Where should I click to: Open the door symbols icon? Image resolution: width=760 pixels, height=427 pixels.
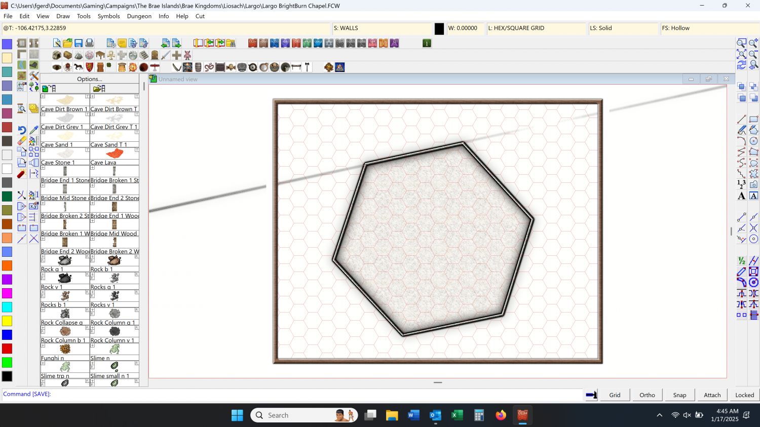coord(155,55)
